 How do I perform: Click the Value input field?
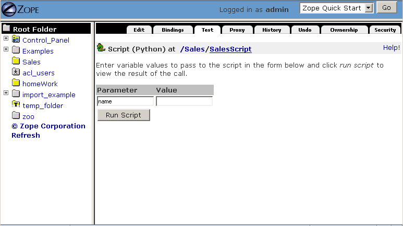184,101
